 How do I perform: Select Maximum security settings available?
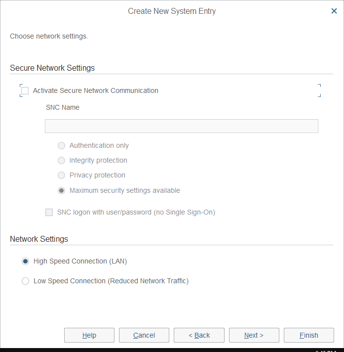pyautogui.click(x=62, y=191)
